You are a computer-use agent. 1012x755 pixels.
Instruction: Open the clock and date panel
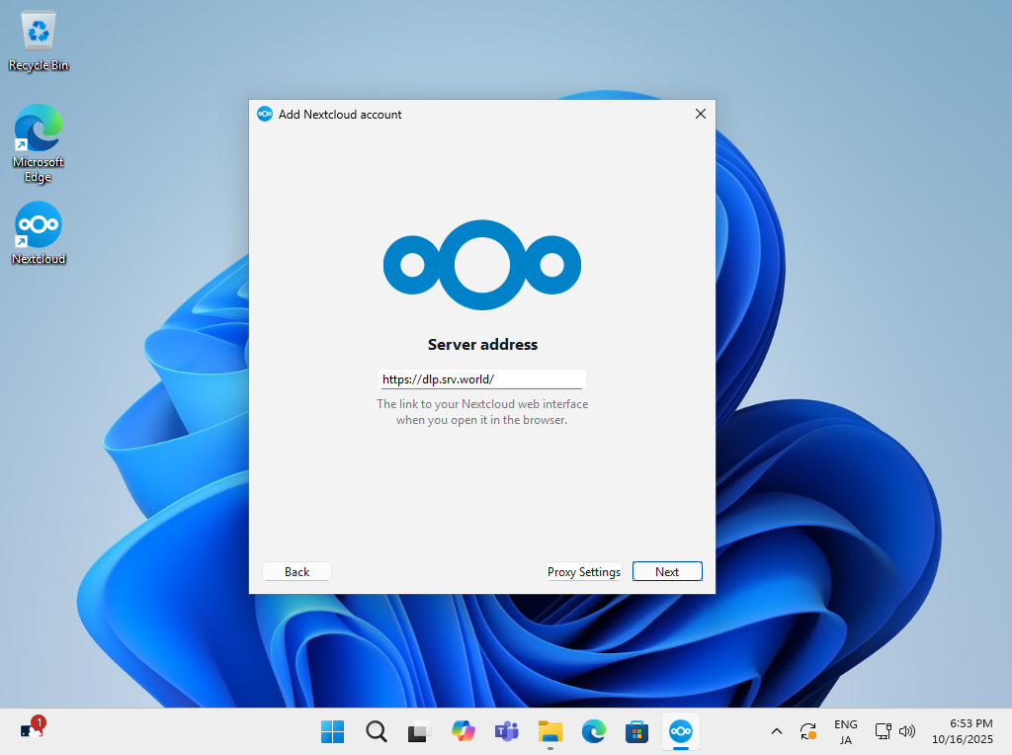click(970, 731)
